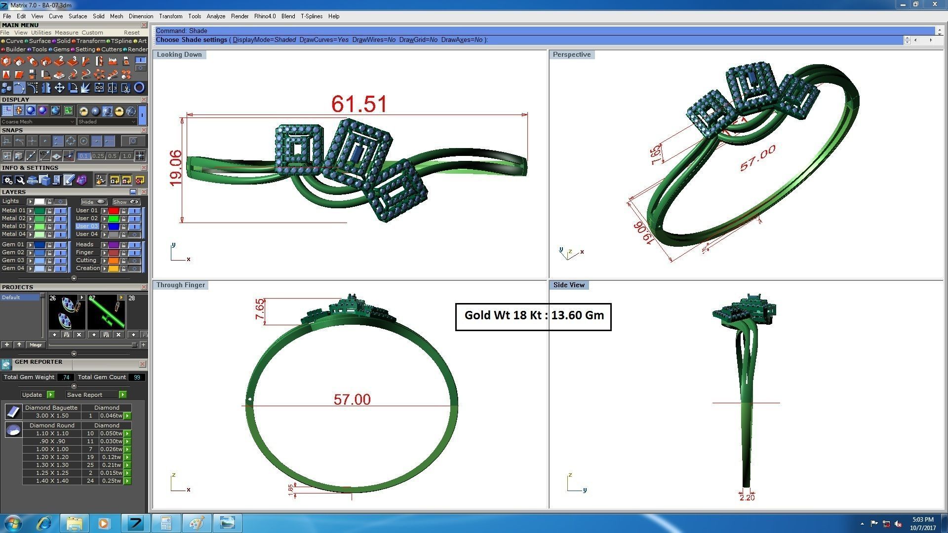Toggle visibility of Gem 01 layer
The height and width of the screenshot is (533, 948).
coord(60,245)
